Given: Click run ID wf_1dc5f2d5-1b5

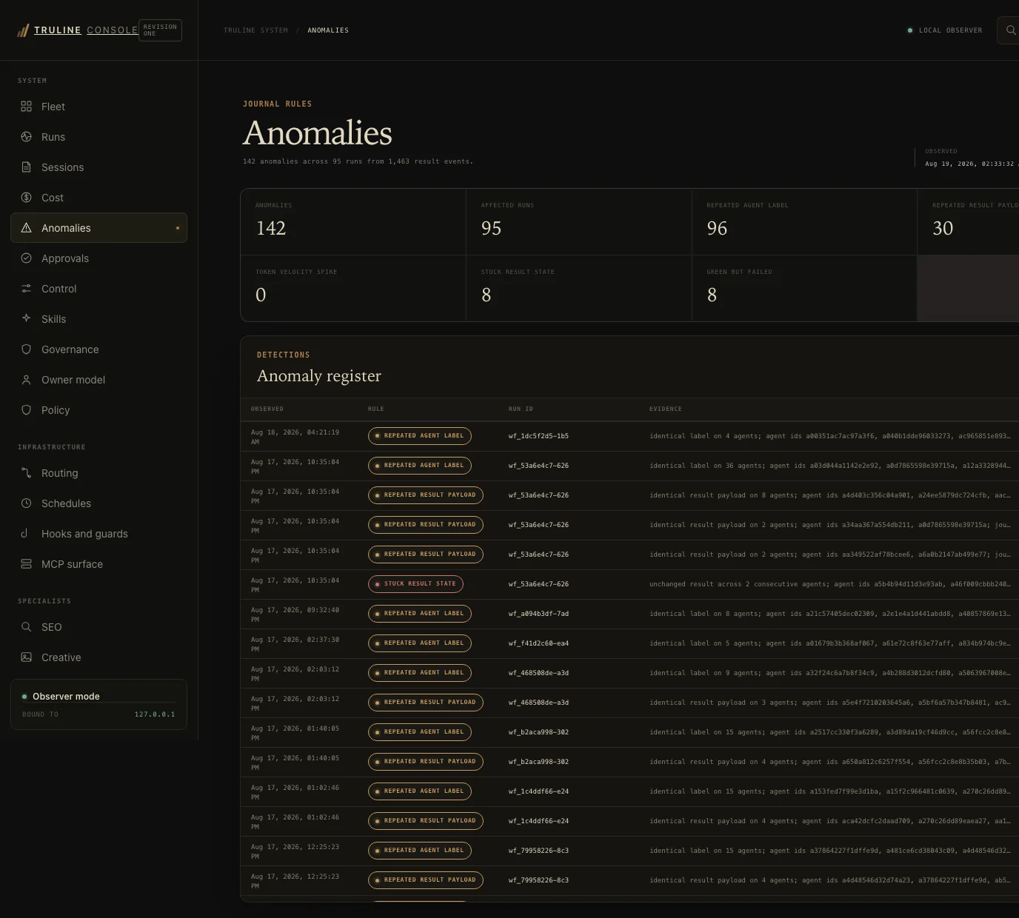Looking at the screenshot, I should [x=538, y=436].
